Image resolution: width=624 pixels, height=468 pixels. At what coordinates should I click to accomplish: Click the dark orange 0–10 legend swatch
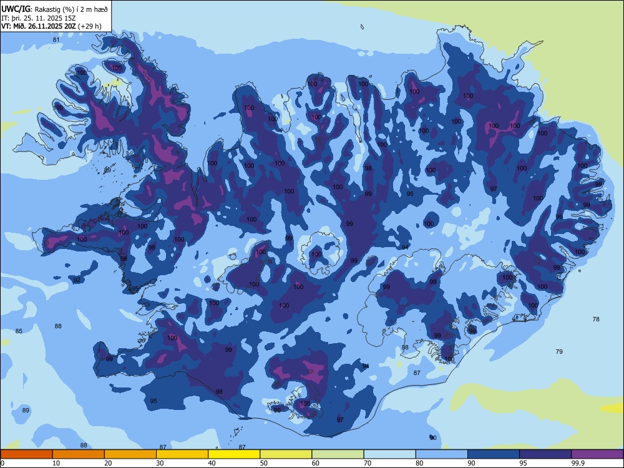pyautogui.click(x=26, y=454)
